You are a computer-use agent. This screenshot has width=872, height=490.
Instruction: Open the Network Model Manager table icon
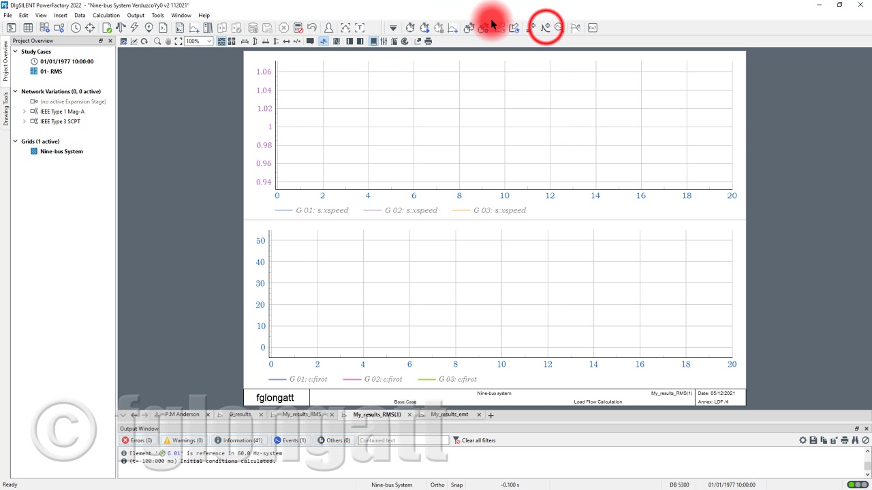pos(28,28)
